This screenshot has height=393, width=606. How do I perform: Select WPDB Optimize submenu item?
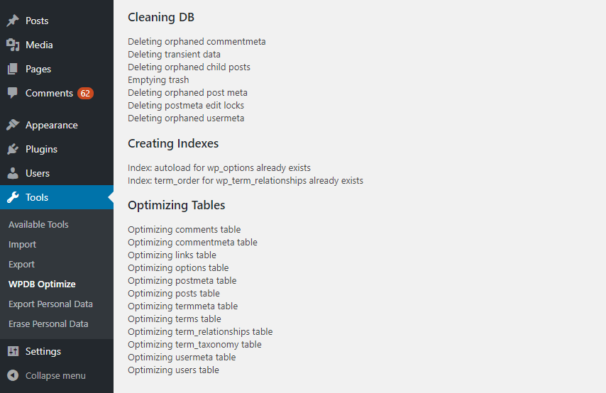click(x=42, y=284)
